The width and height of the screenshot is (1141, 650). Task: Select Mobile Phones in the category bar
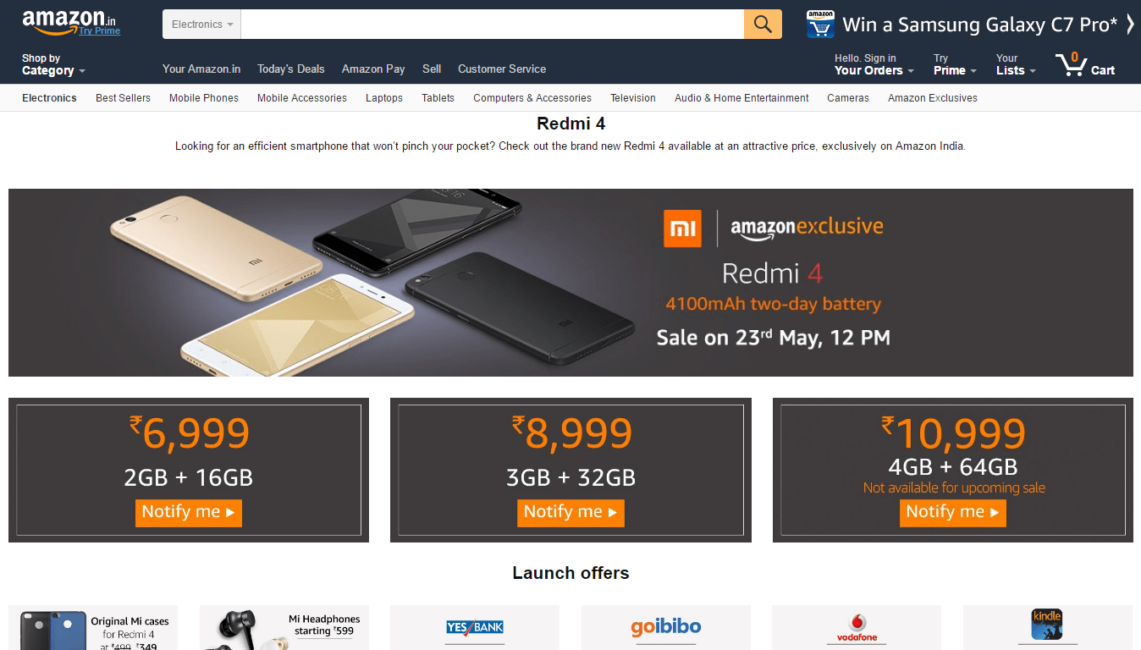[x=204, y=98]
